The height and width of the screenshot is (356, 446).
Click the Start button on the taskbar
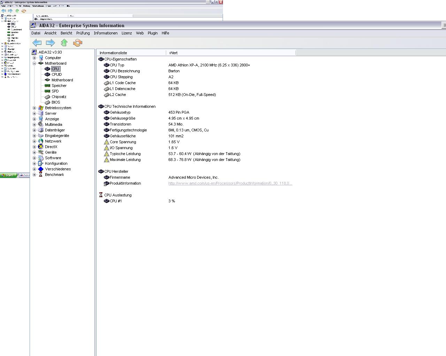coord(8,175)
